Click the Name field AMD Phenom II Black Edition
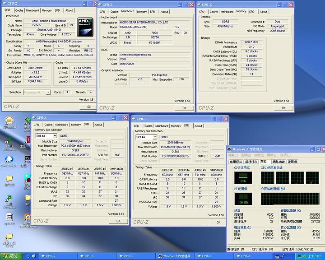 click(49, 21)
